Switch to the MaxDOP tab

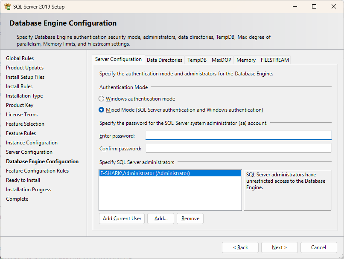(221, 60)
